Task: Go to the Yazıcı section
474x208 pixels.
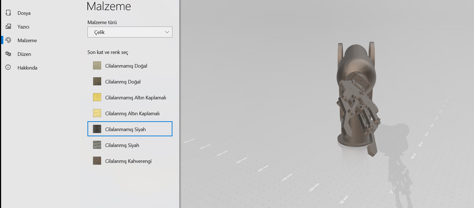Action: 23,27
